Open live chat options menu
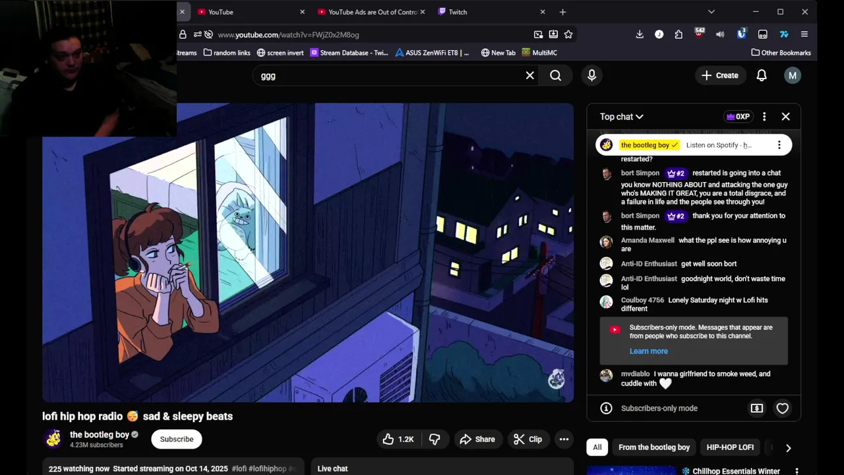 click(x=764, y=117)
